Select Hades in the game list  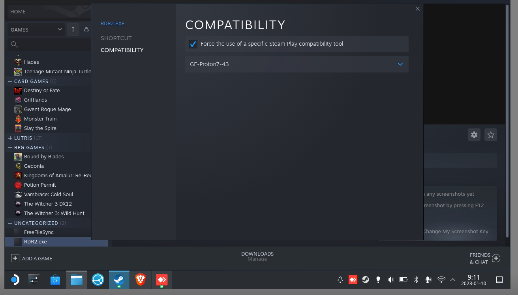tap(32, 62)
